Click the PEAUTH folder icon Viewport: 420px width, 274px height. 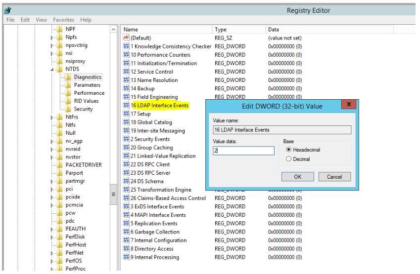pos(59,229)
